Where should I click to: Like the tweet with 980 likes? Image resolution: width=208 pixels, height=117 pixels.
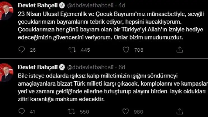[126, 112]
